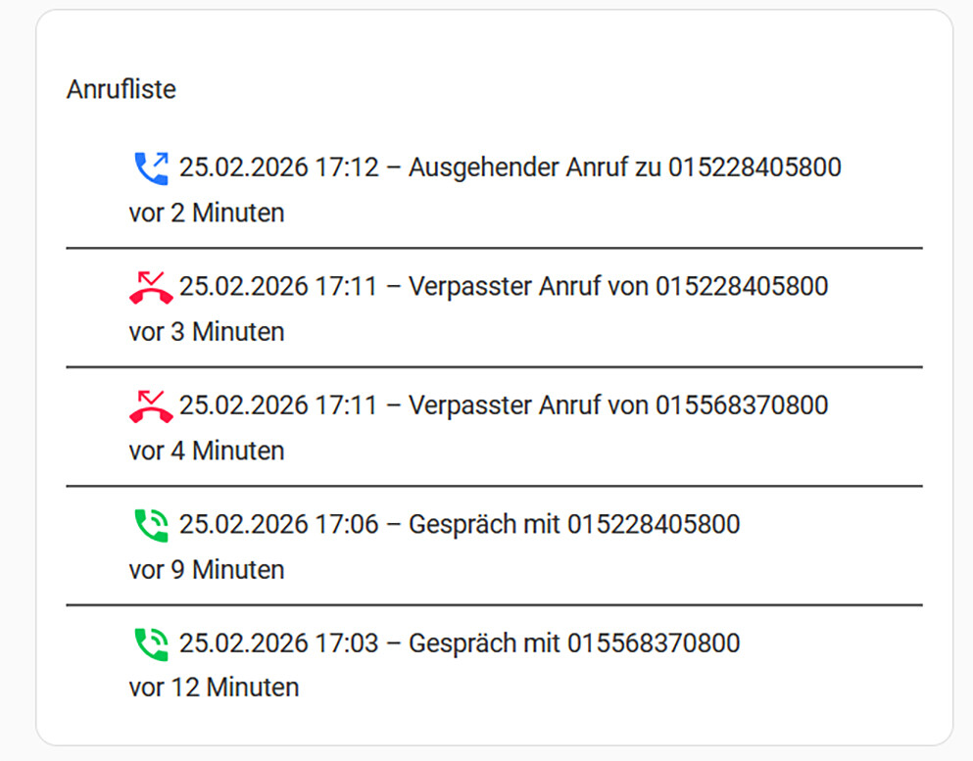Click green call icon of 17:03 conversation
Viewport: 973px width, 761px height.
point(151,643)
